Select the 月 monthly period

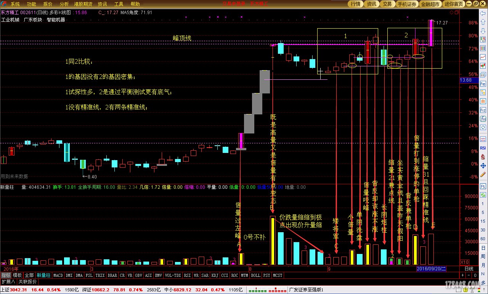tap(483, 265)
